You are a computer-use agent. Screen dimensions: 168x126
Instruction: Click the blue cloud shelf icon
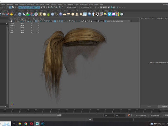tap(110, 14)
